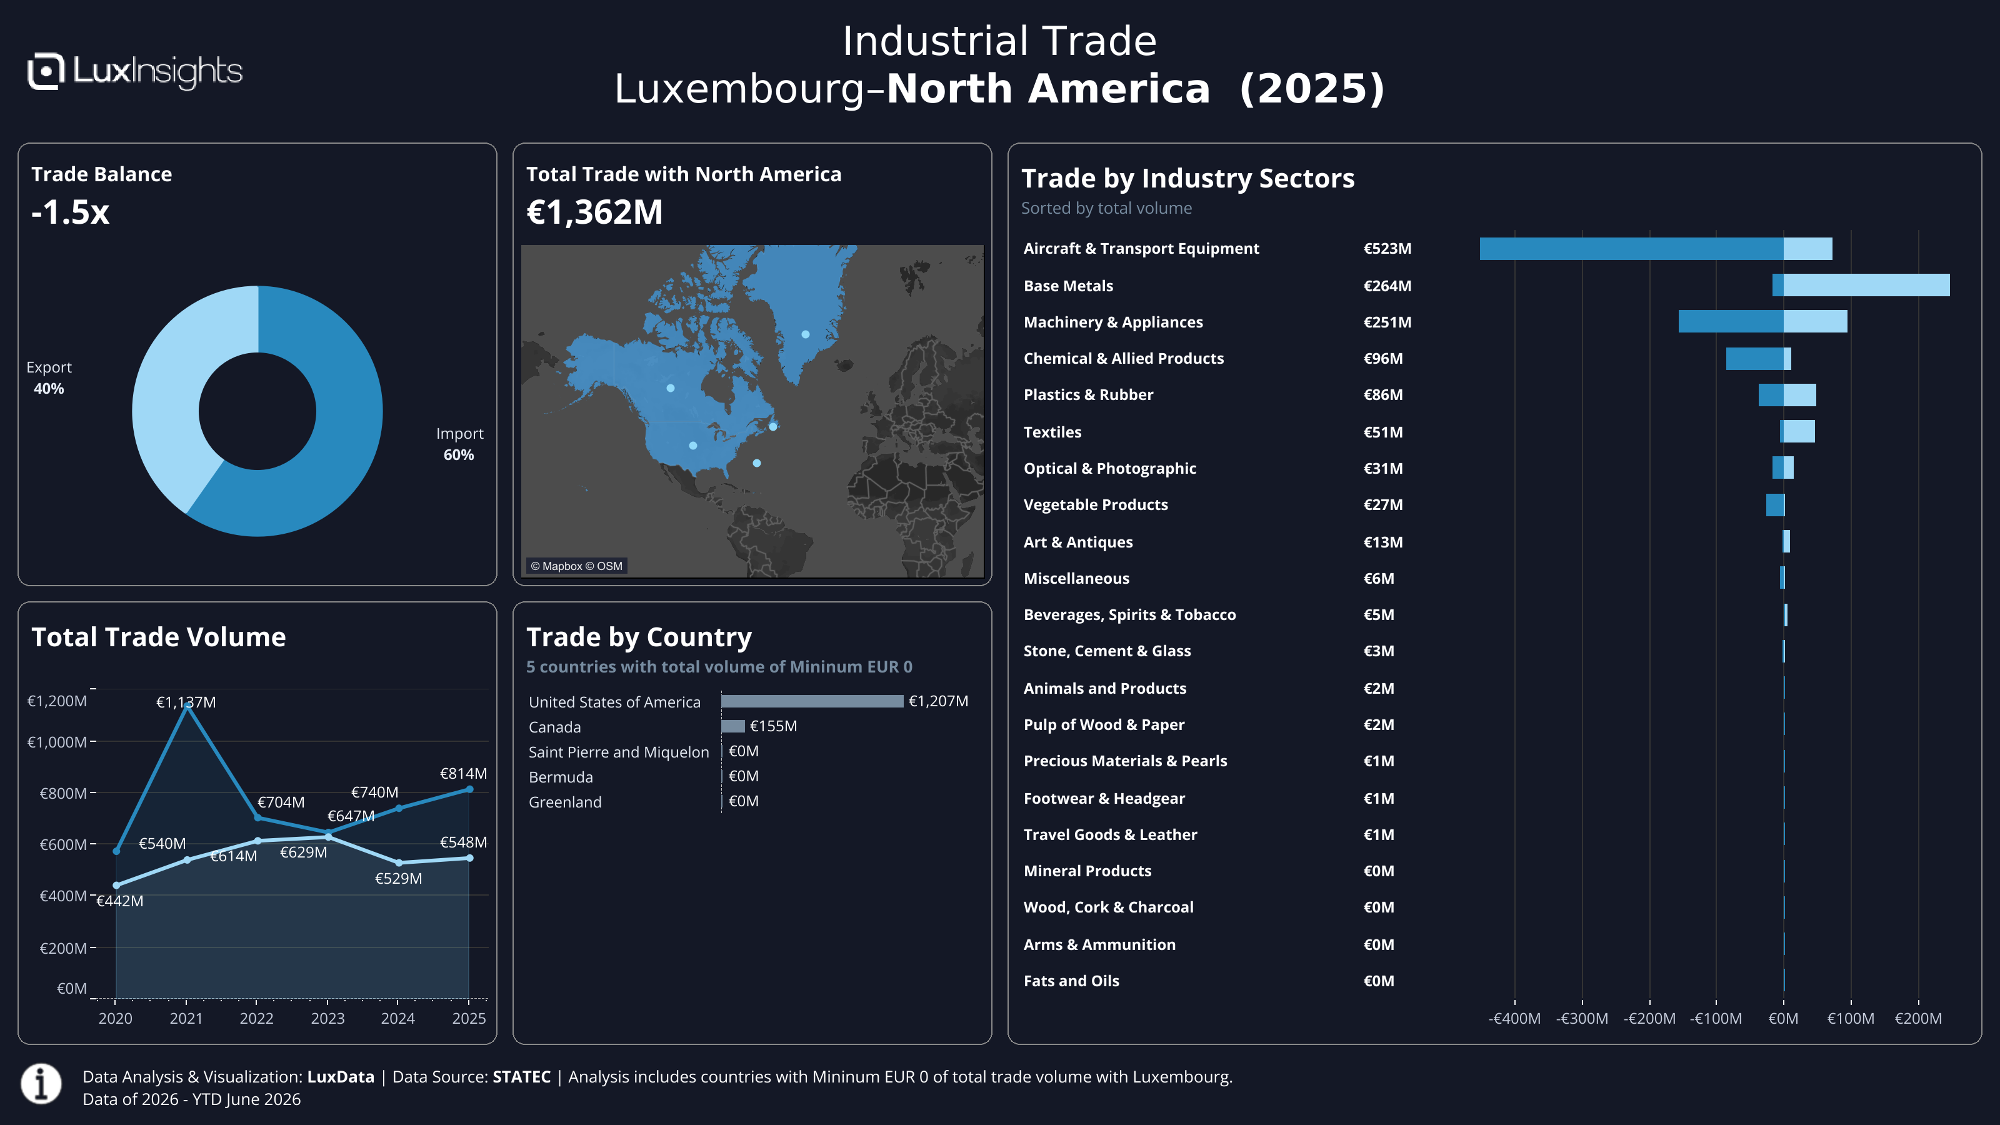2000x1125 pixels.
Task: Click the €442M data point for 2020
Action: point(116,885)
